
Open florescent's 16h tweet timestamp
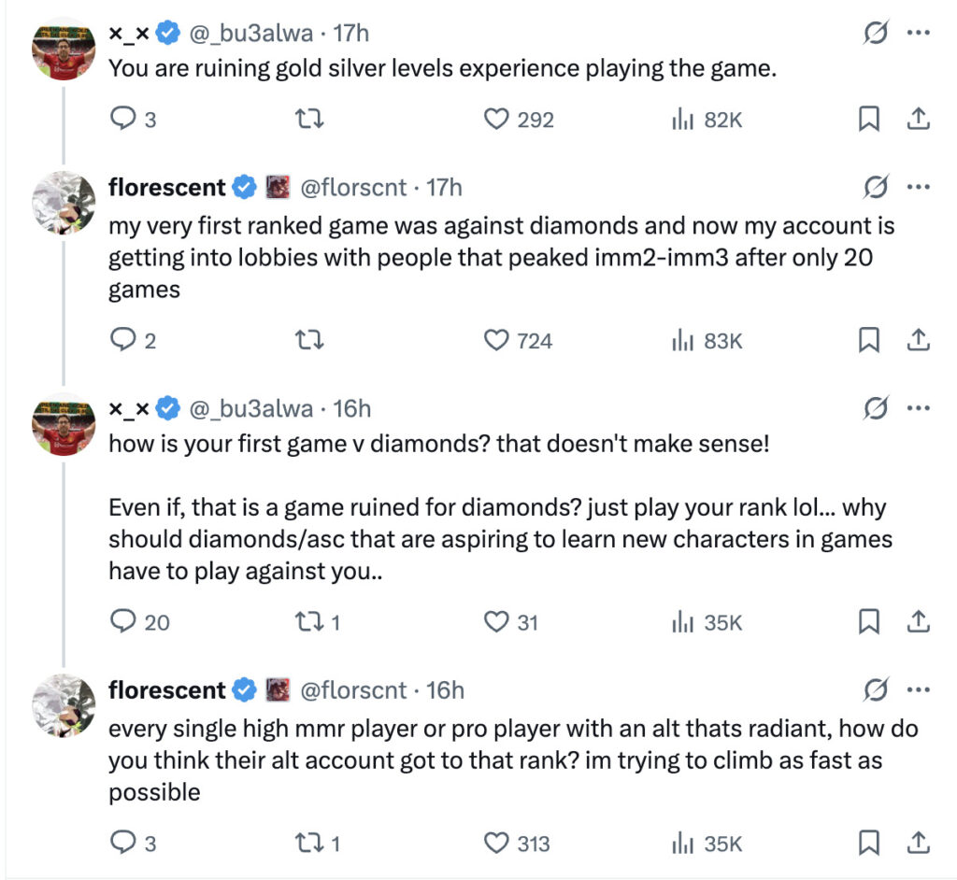tap(446, 690)
